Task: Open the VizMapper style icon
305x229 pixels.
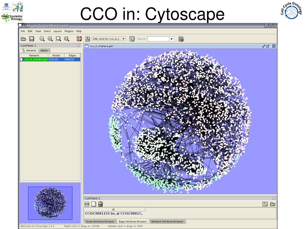Action: (88, 39)
